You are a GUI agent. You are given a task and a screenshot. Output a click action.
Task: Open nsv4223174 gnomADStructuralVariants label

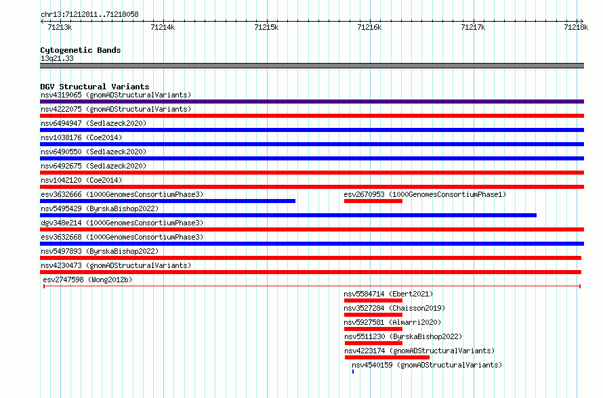pos(419,351)
